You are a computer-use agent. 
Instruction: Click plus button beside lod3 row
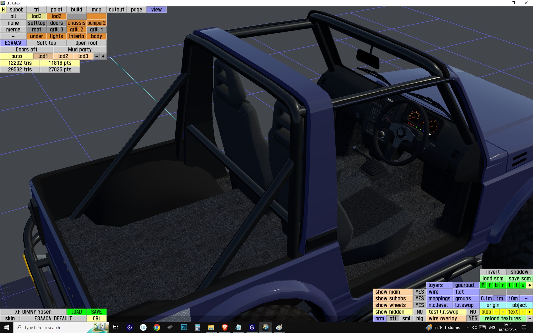point(103,56)
